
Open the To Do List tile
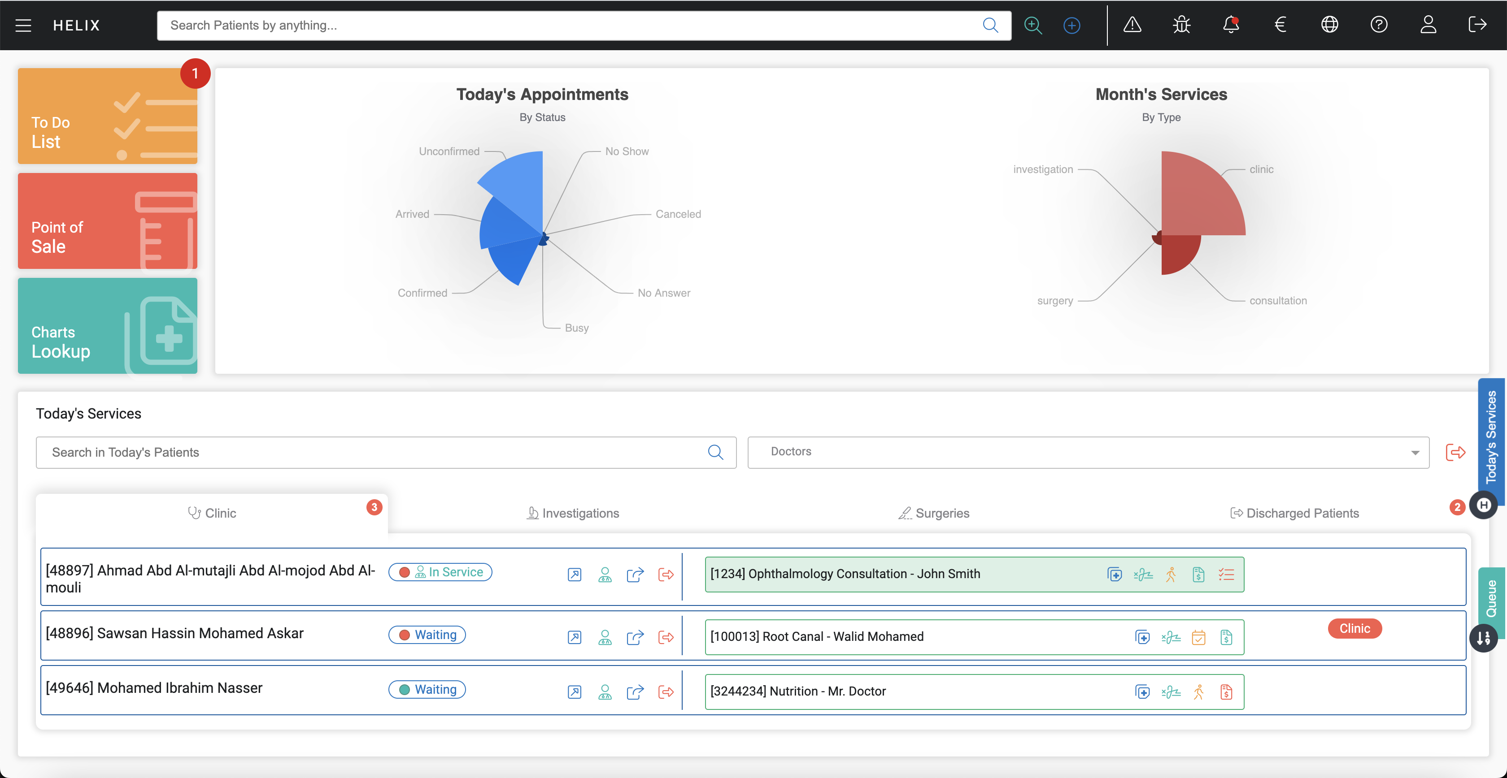pos(108,116)
